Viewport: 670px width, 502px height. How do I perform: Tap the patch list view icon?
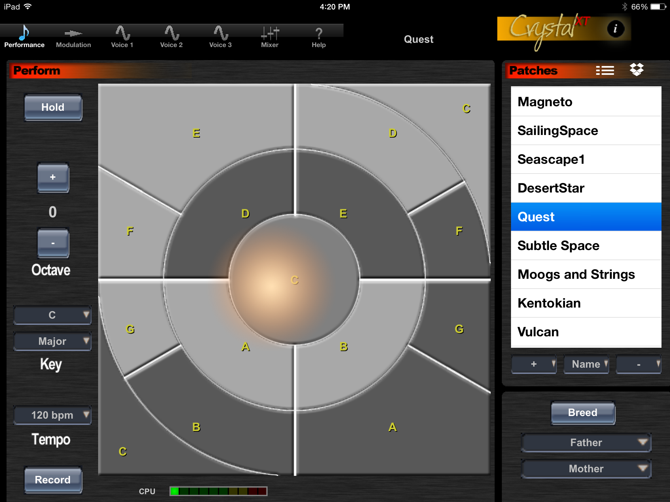[x=605, y=70]
